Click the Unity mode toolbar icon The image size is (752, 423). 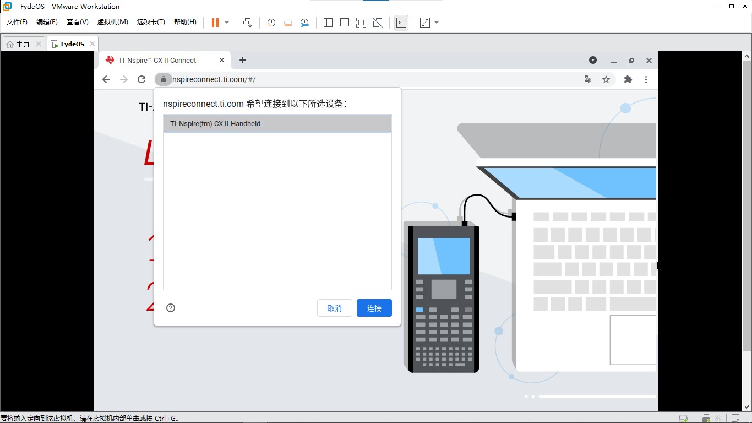pos(378,23)
